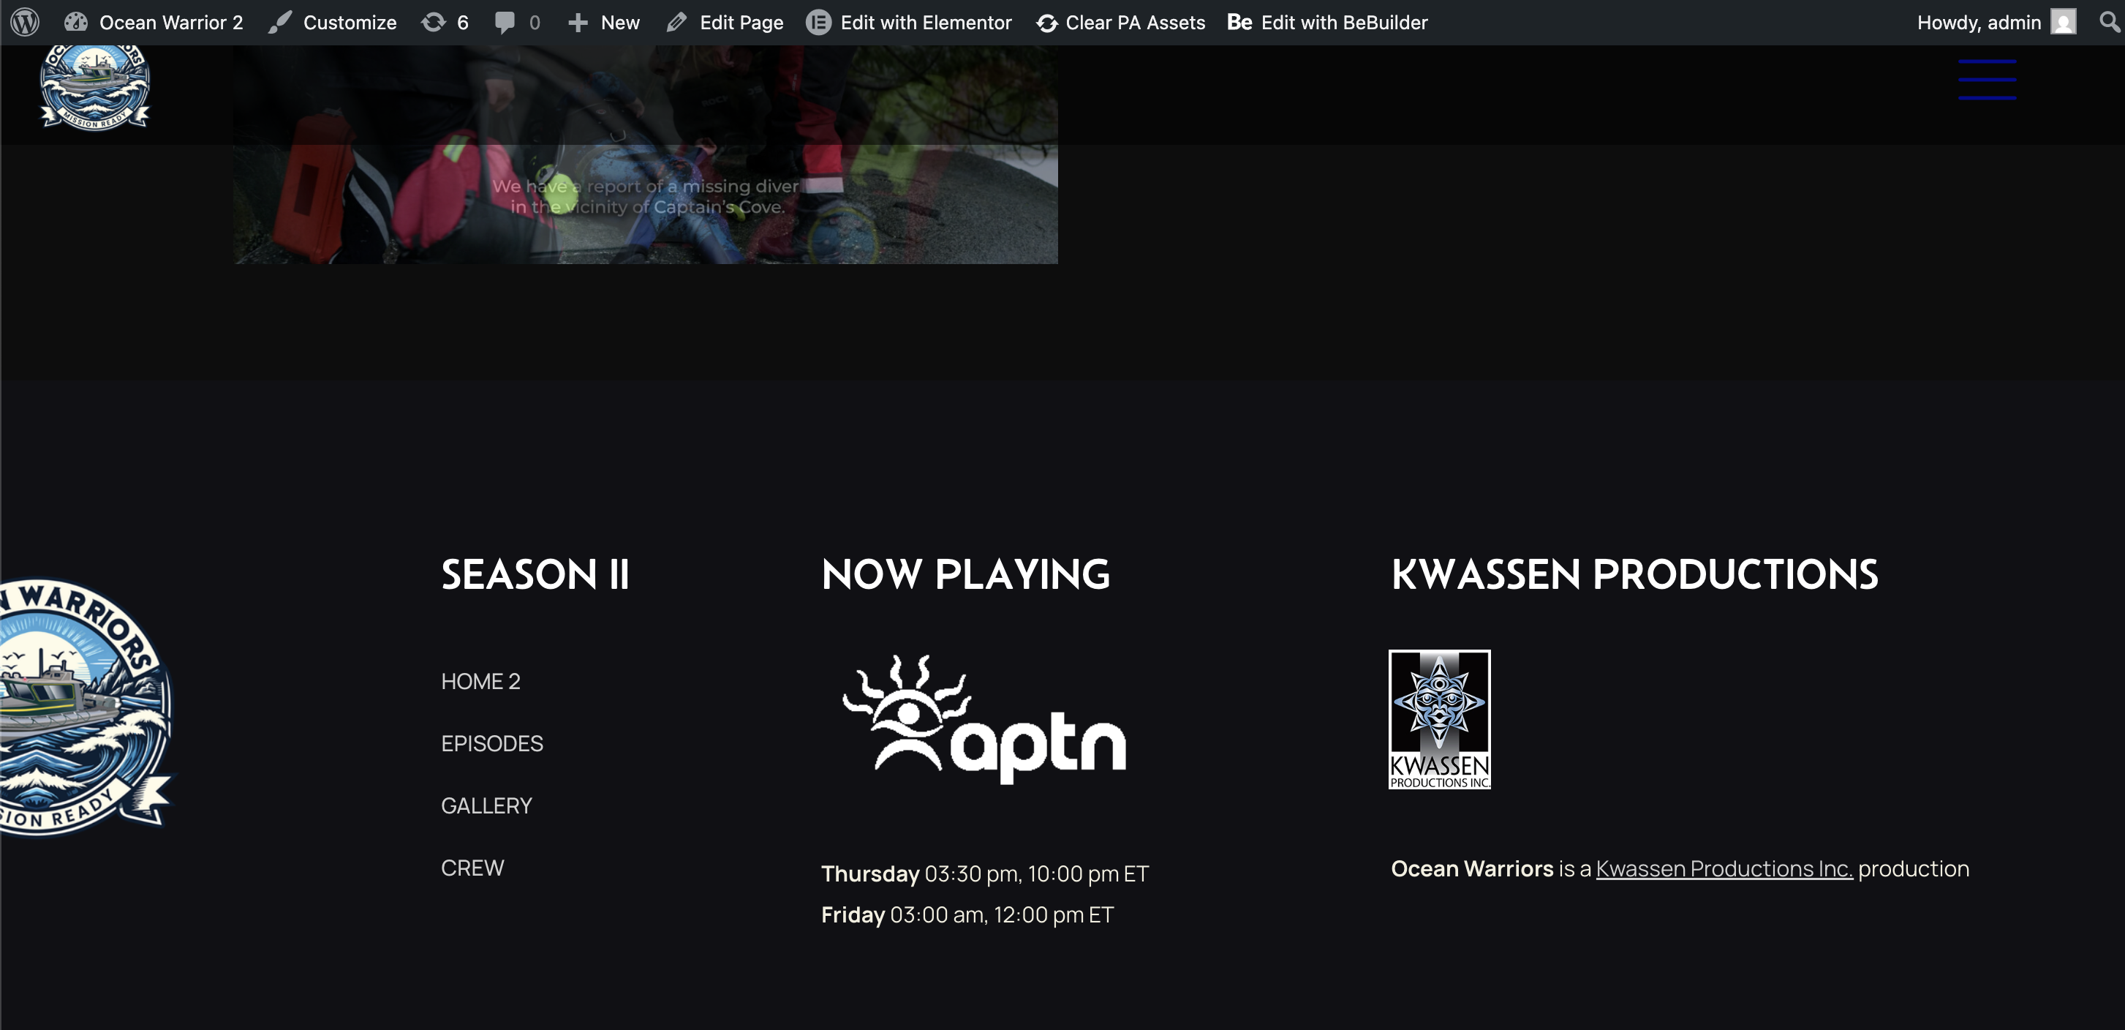Image resolution: width=2125 pixels, height=1030 pixels.
Task: Open the Howdy, admin account menu
Action: pyautogui.click(x=1978, y=22)
